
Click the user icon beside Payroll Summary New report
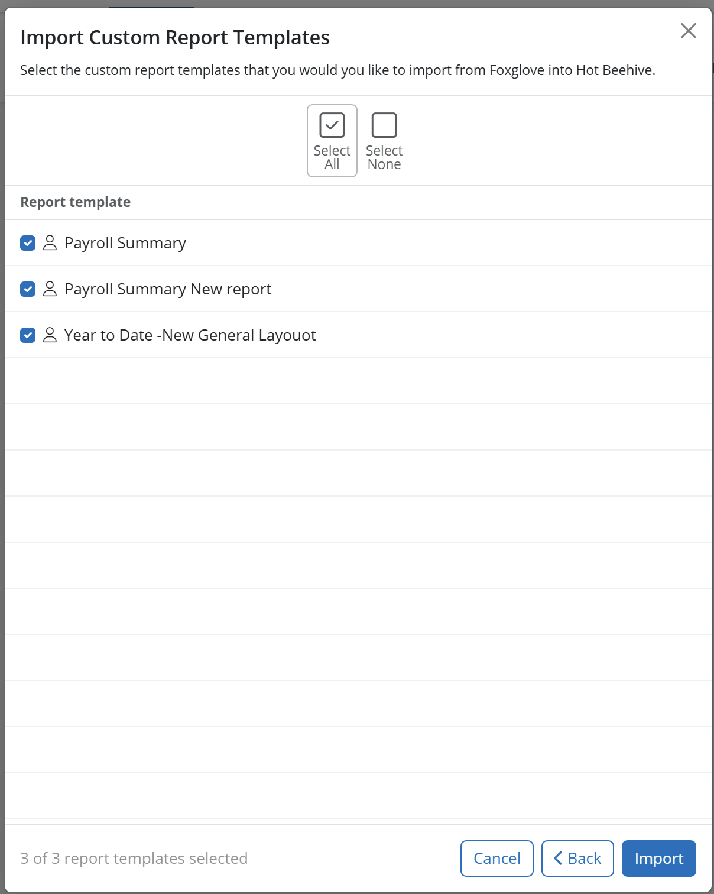tap(50, 289)
